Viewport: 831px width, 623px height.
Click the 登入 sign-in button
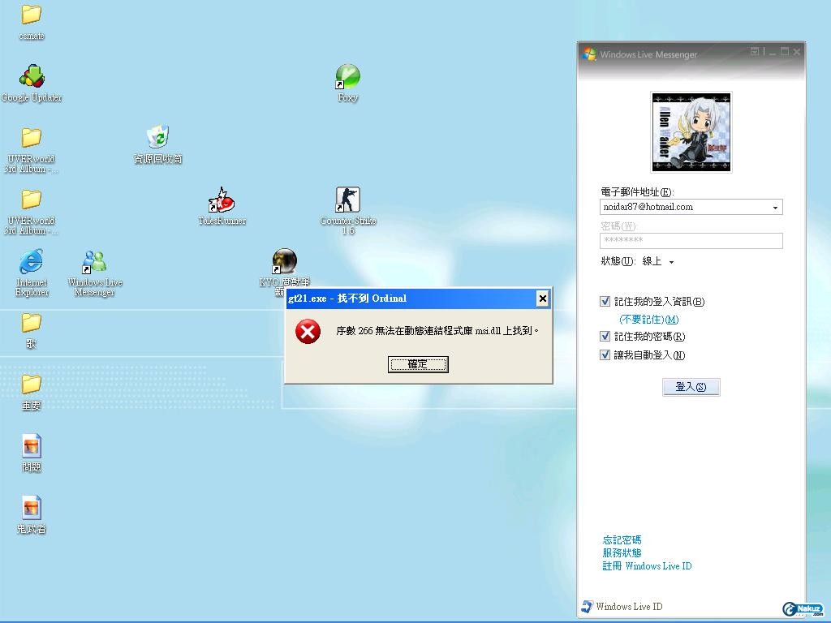(x=691, y=387)
